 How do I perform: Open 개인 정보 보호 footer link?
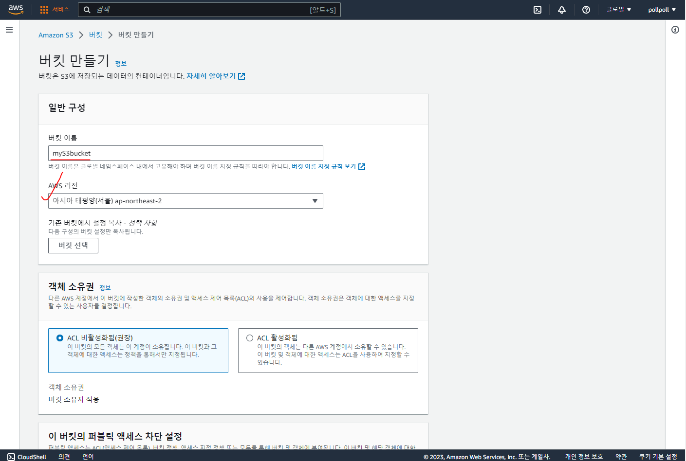click(584, 457)
